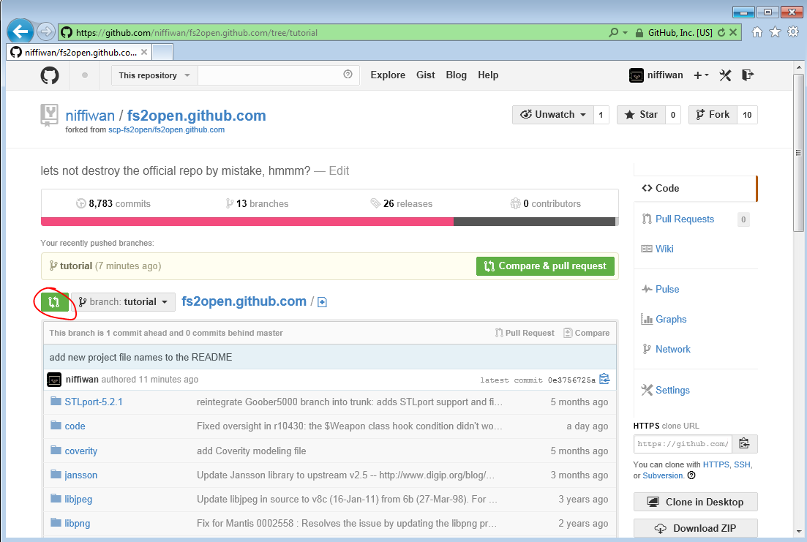Click the GitHub octocat logo
Screen dimensions: 807x542
tap(50, 75)
